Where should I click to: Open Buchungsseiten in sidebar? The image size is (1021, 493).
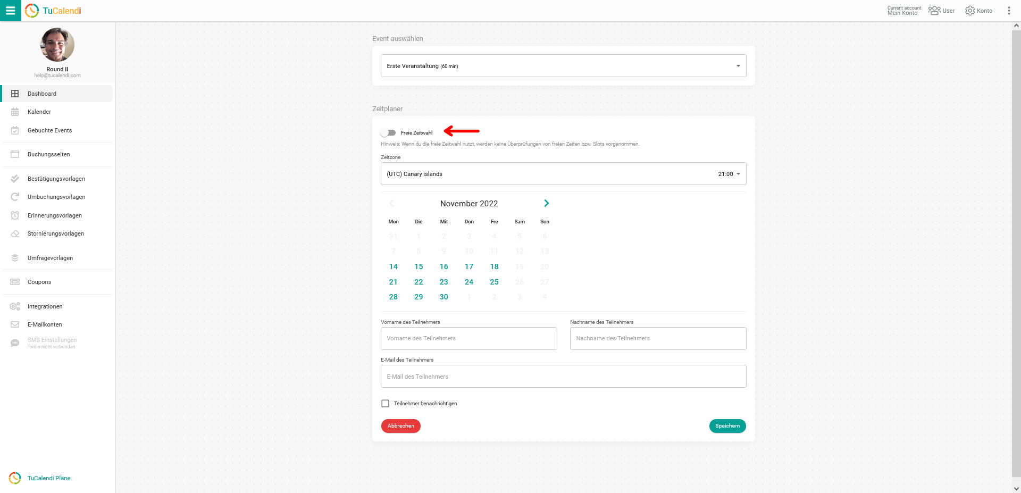[x=57, y=154]
